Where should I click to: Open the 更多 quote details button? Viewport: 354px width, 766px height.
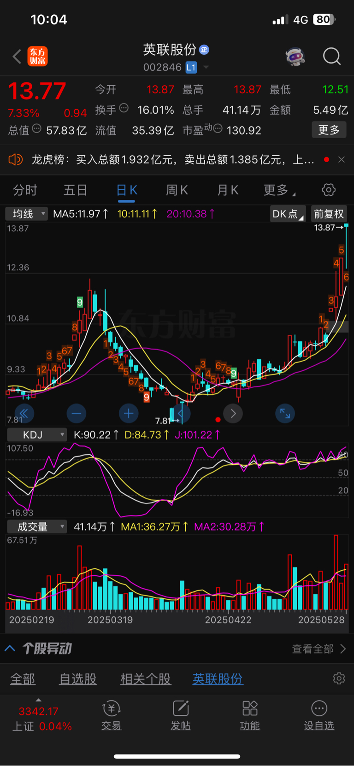coord(329,130)
